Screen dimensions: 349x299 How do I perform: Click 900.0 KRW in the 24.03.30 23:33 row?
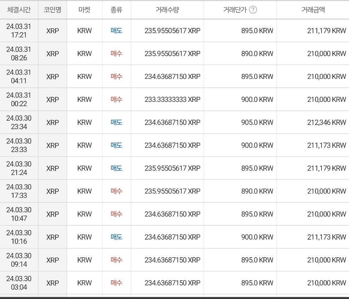[x=257, y=145]
